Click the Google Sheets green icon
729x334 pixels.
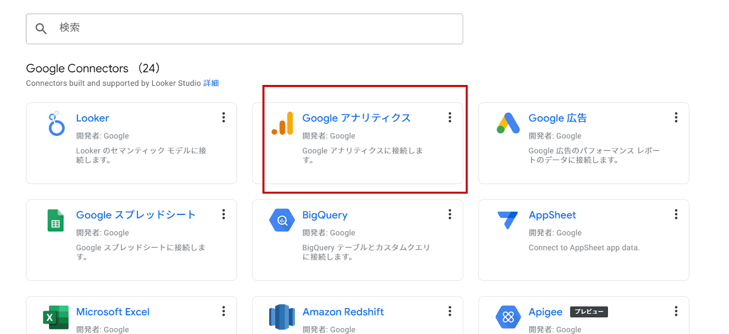56,220
